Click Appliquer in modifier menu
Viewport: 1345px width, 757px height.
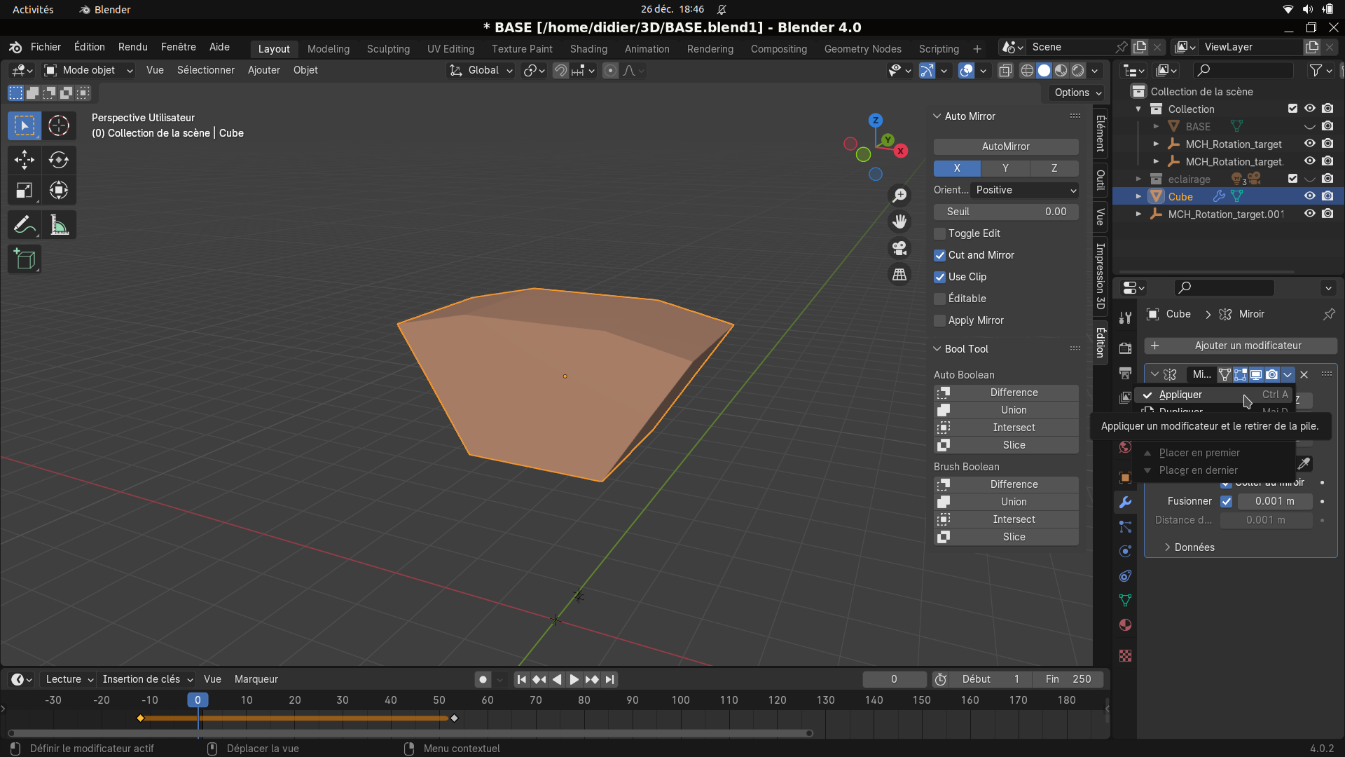click(1180, 395)
